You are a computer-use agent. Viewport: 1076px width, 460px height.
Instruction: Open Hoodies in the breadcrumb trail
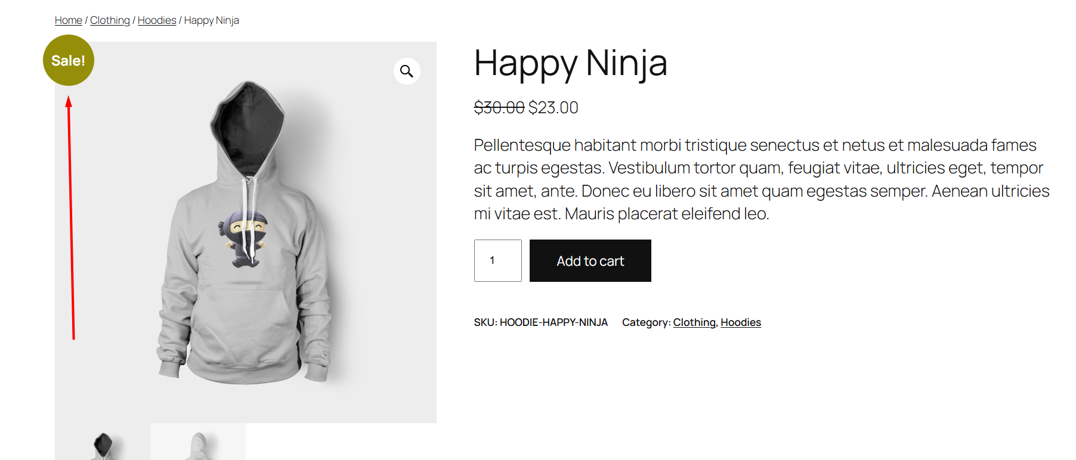point(157,20)
